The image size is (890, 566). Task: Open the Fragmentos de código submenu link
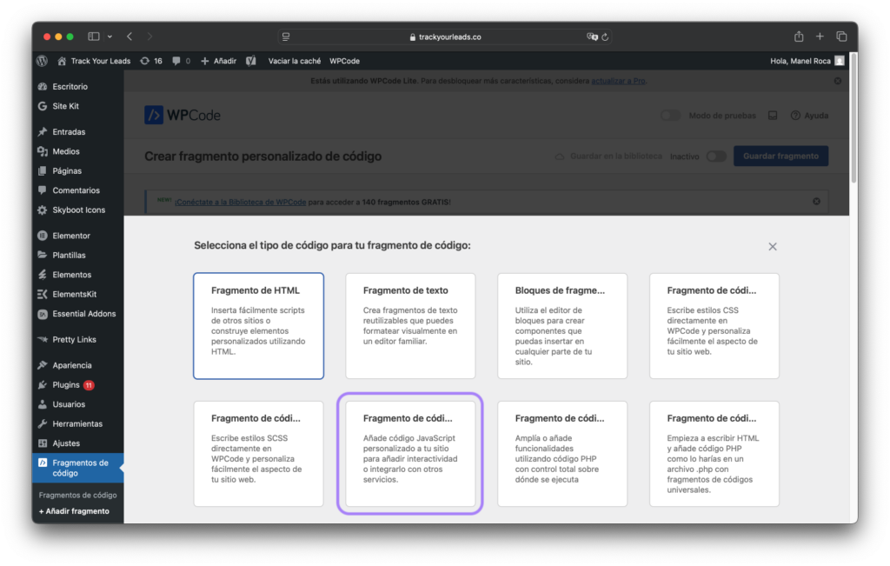pos(77,495)
